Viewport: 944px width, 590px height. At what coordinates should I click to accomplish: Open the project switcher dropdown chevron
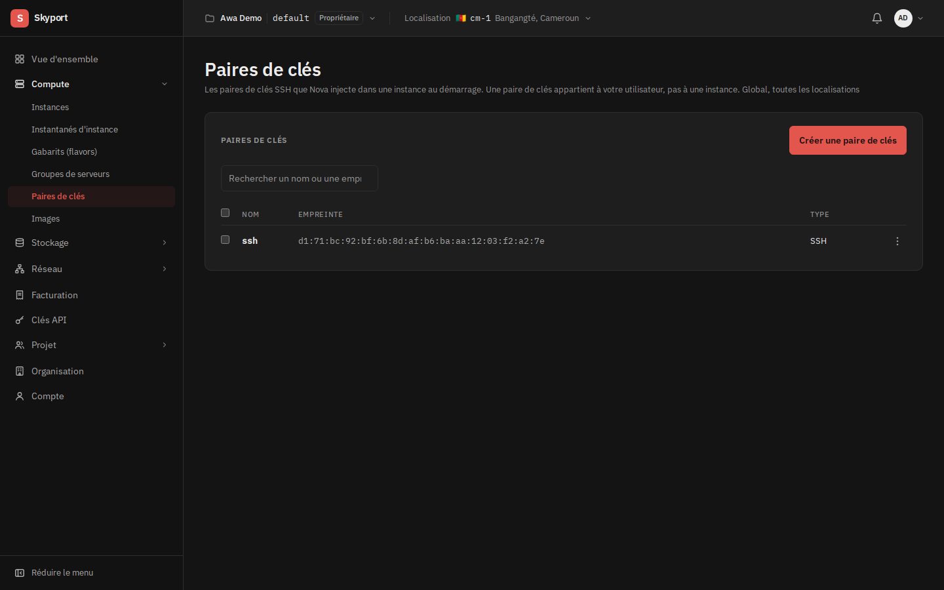tap(372, 18)
